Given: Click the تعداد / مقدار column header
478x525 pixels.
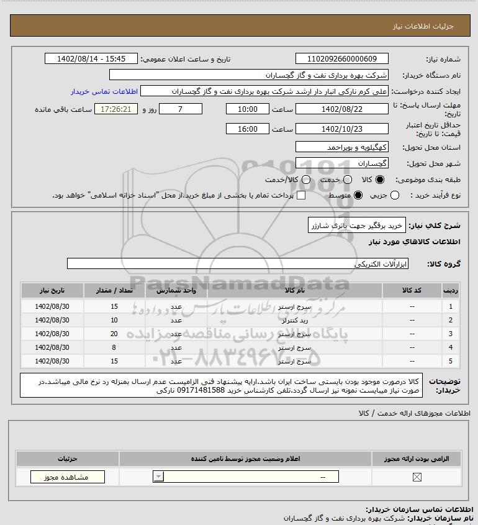Looking at the screenshot, I should (114, 290).
